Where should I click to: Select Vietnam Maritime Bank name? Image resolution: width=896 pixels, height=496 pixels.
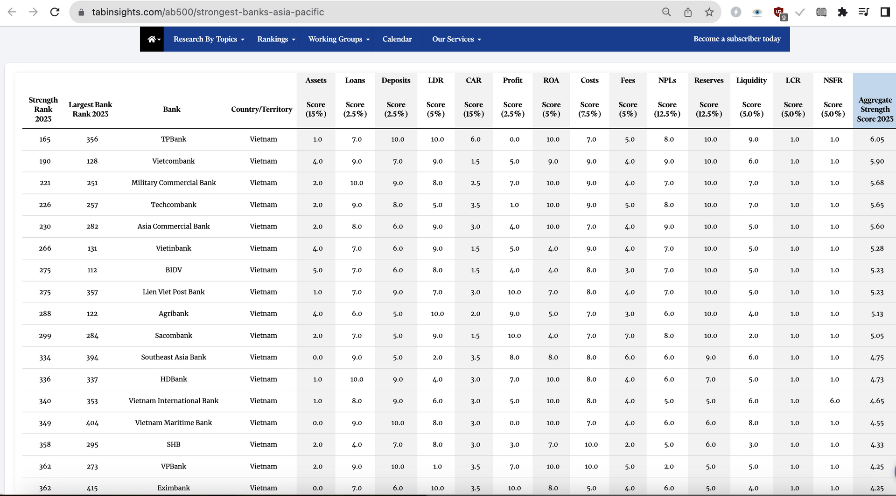[x=174, y=422]
